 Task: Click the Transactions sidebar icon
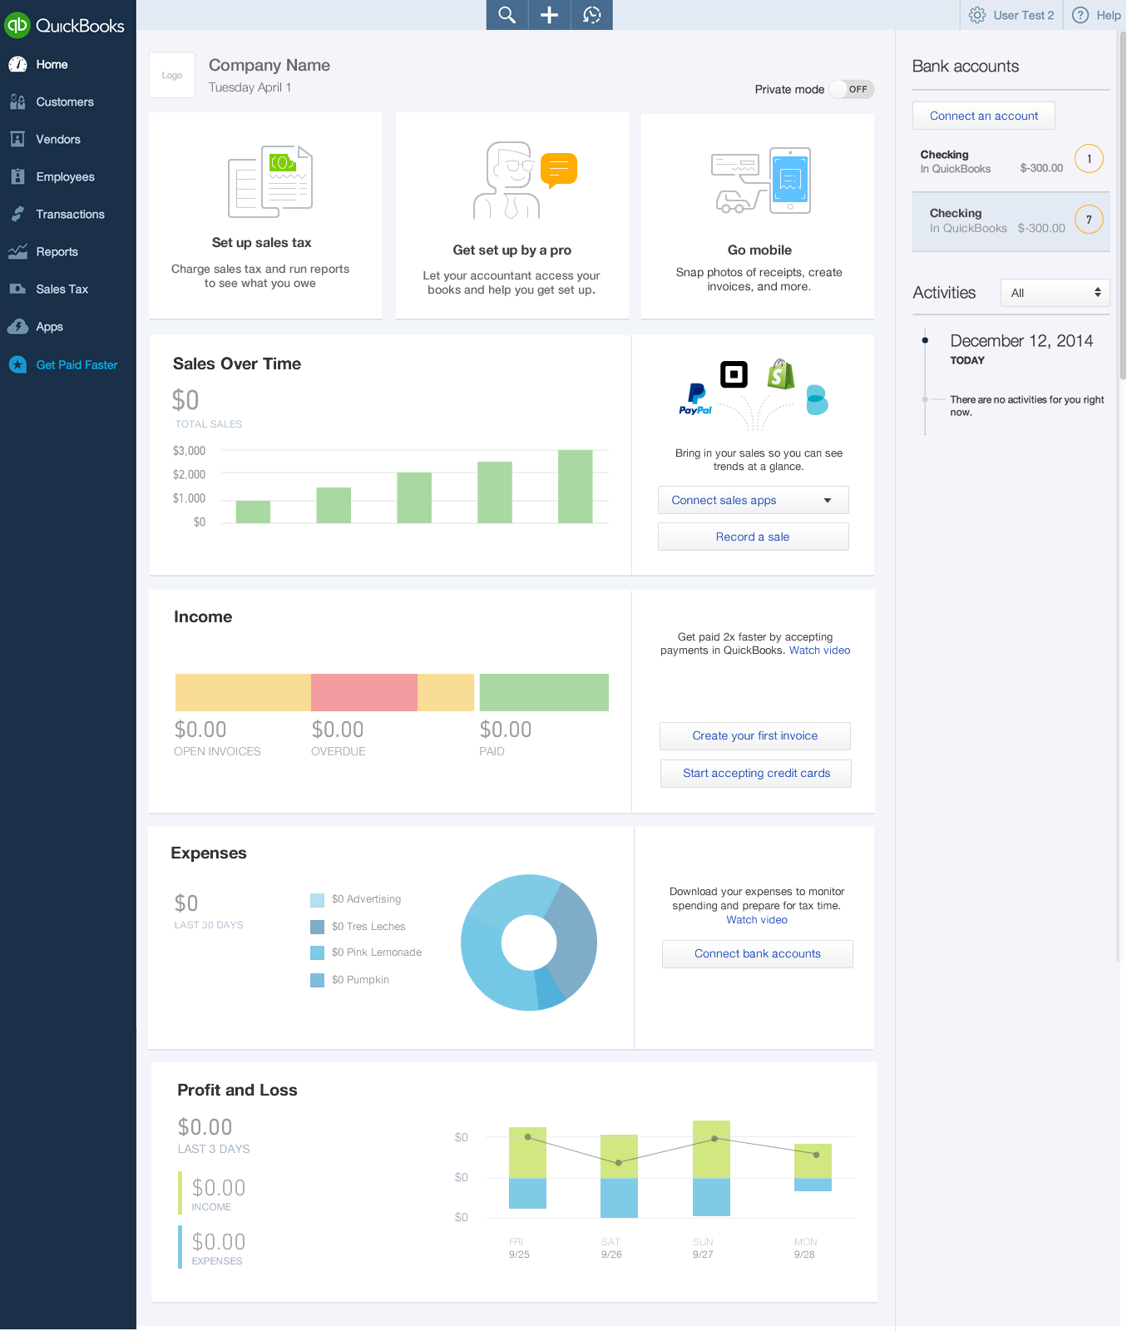17,214
